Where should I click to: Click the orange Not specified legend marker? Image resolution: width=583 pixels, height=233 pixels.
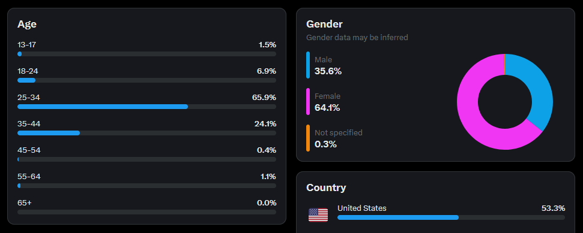pos(308,138)
